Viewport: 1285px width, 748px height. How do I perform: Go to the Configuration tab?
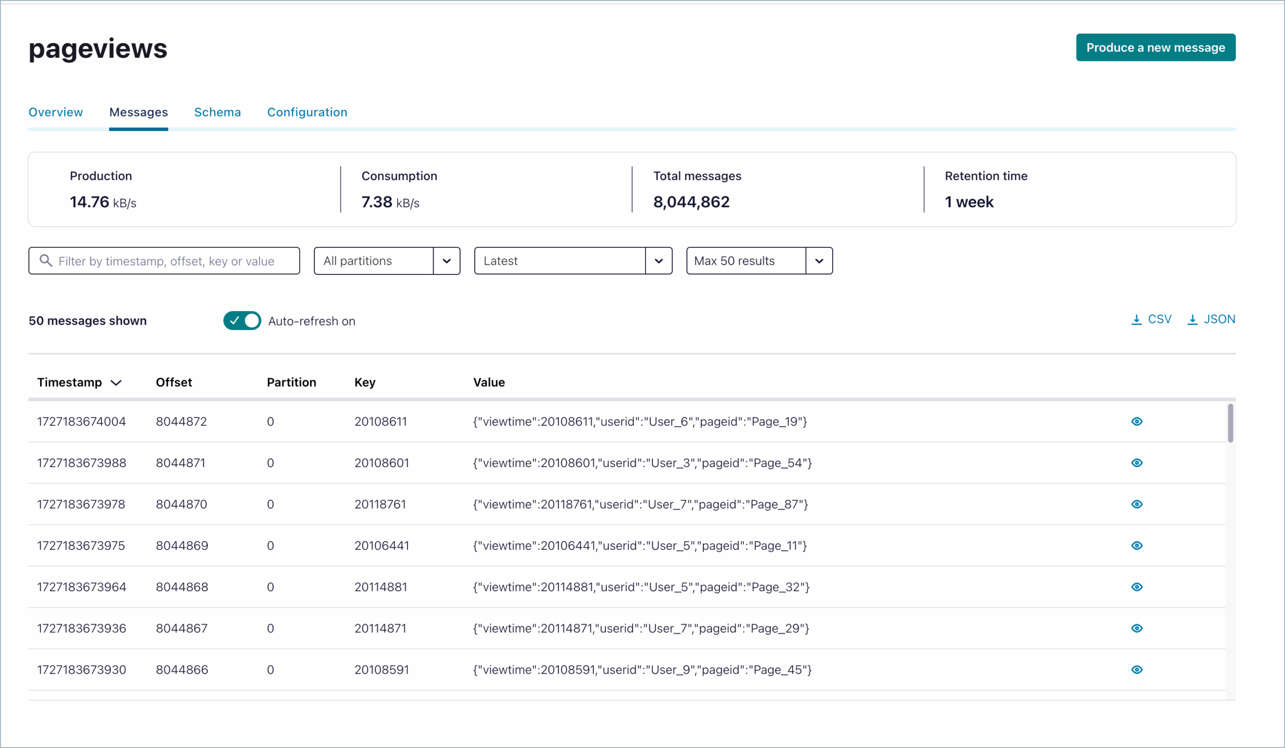pyautogui.click(x=307, y=112)
